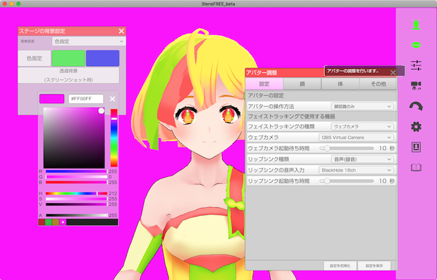Click the G value 0
The height and width of the screenshot is (280, 437).
tap(110, 177)
